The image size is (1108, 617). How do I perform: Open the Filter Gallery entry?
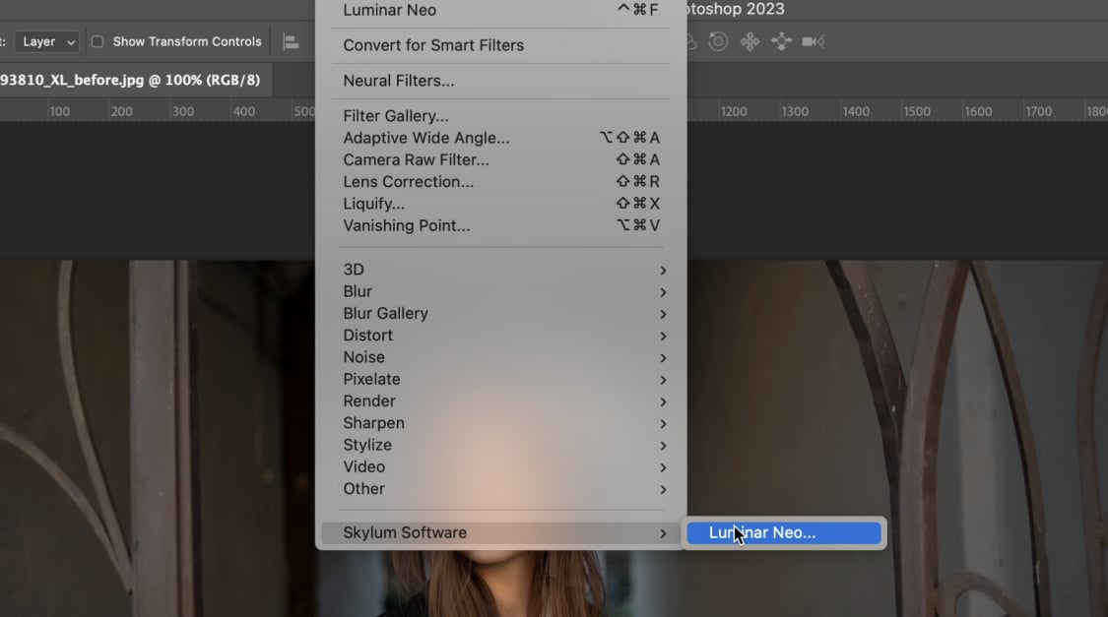(x=501, y=116)
